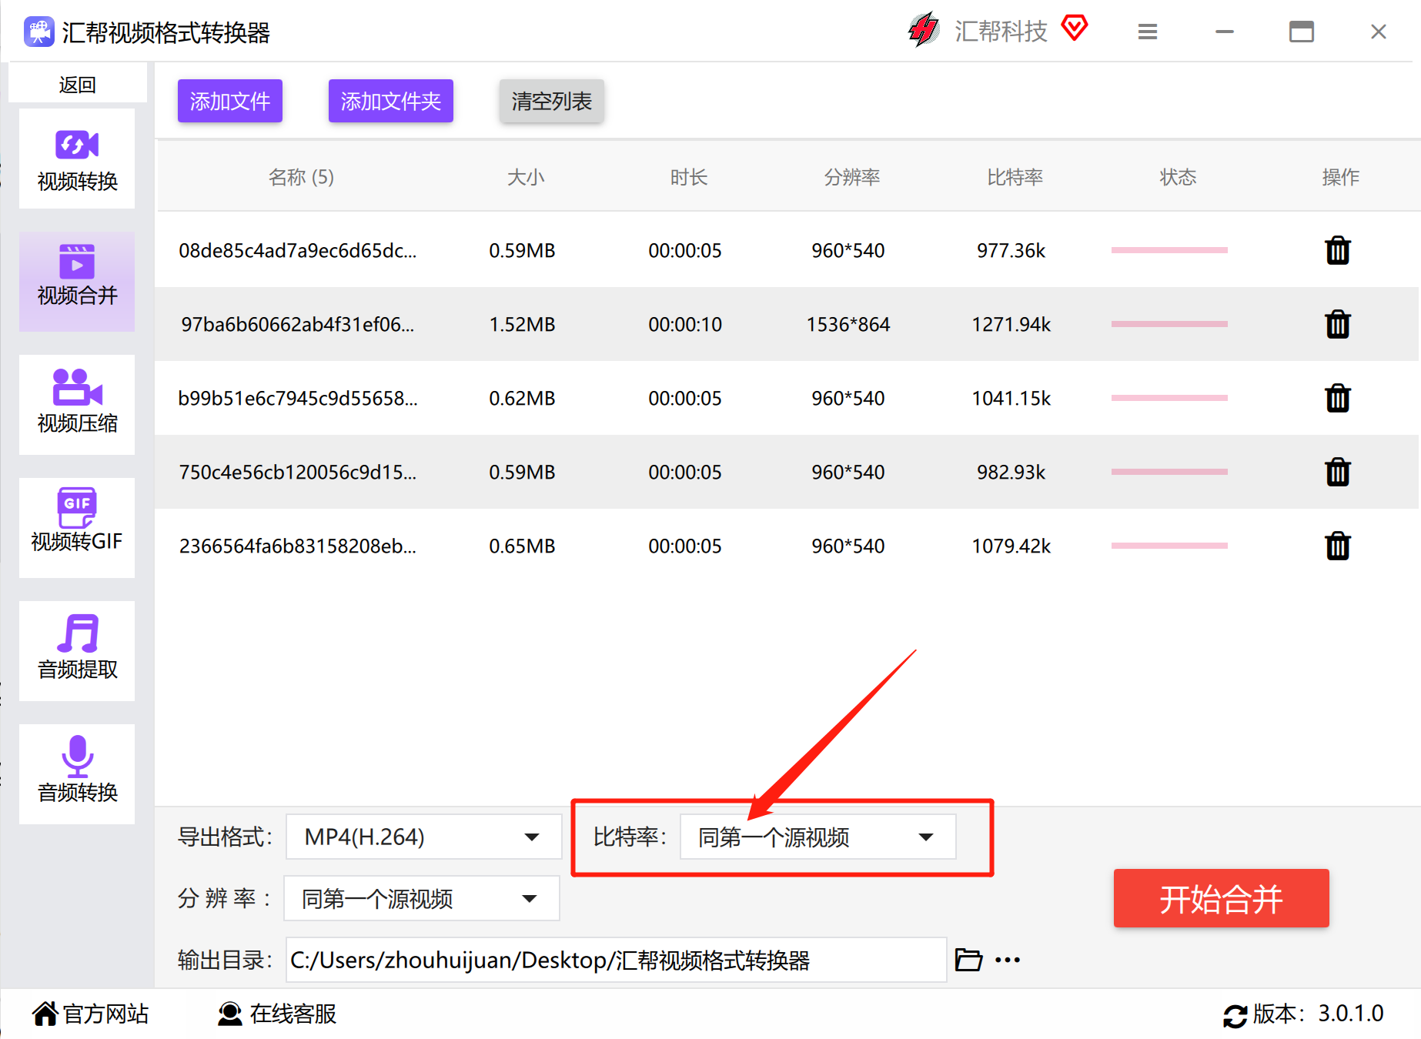
Task: Open the hamburger menu in title bar
Action: pos(1148,32)
